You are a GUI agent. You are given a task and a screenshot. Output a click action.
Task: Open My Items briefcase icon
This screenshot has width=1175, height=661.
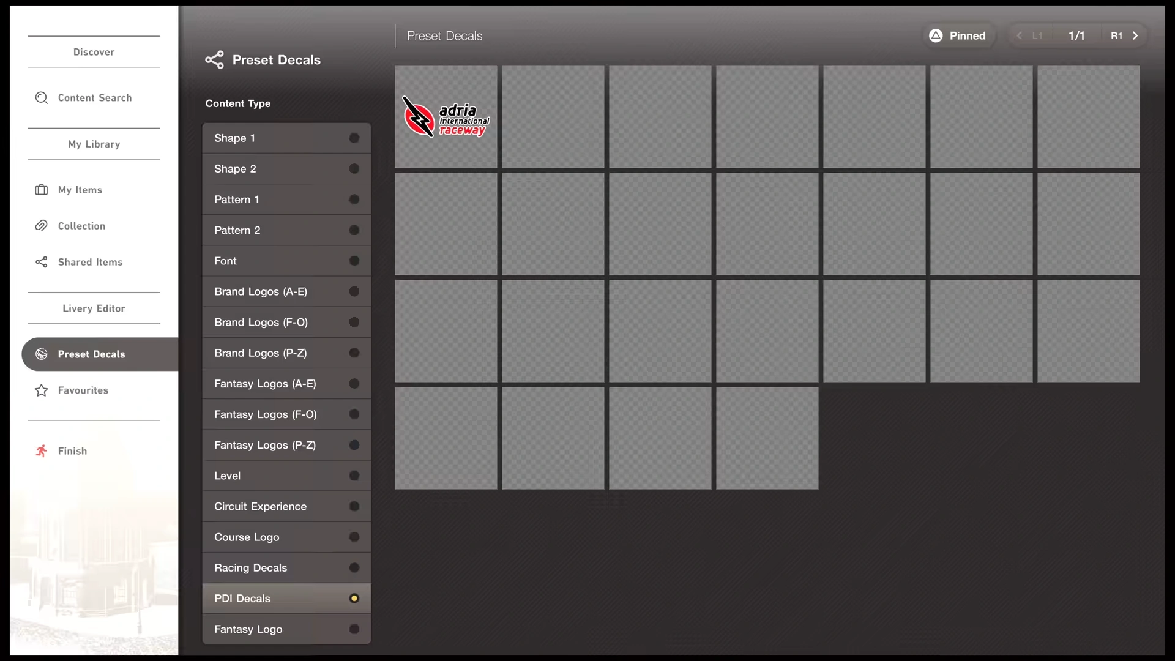point(41,190)
